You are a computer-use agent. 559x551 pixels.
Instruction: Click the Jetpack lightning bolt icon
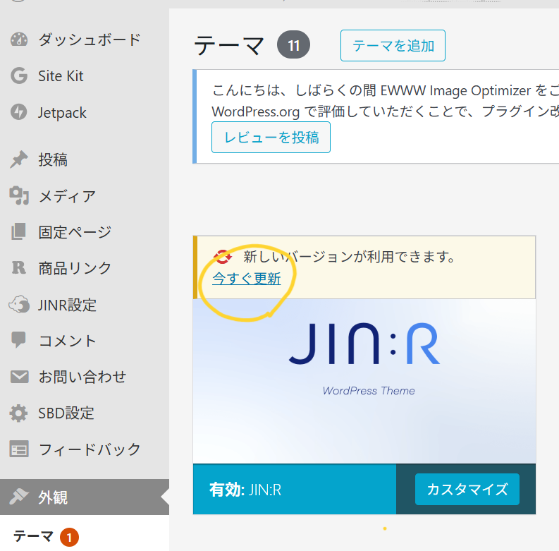point(19,112)
